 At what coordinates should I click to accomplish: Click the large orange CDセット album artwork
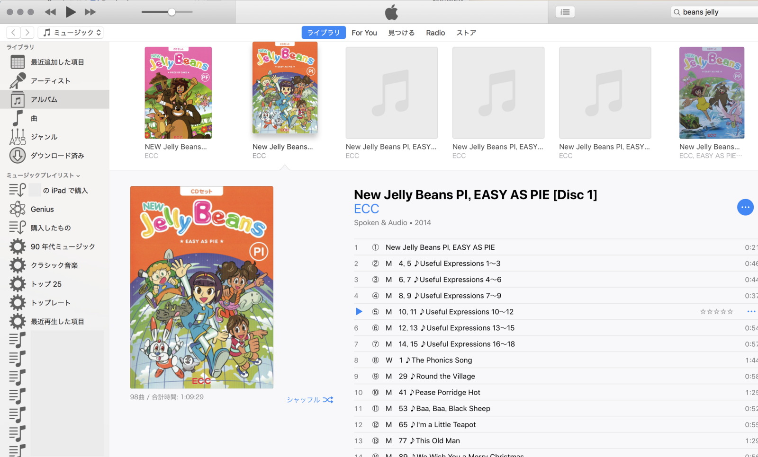coord(202,287)
